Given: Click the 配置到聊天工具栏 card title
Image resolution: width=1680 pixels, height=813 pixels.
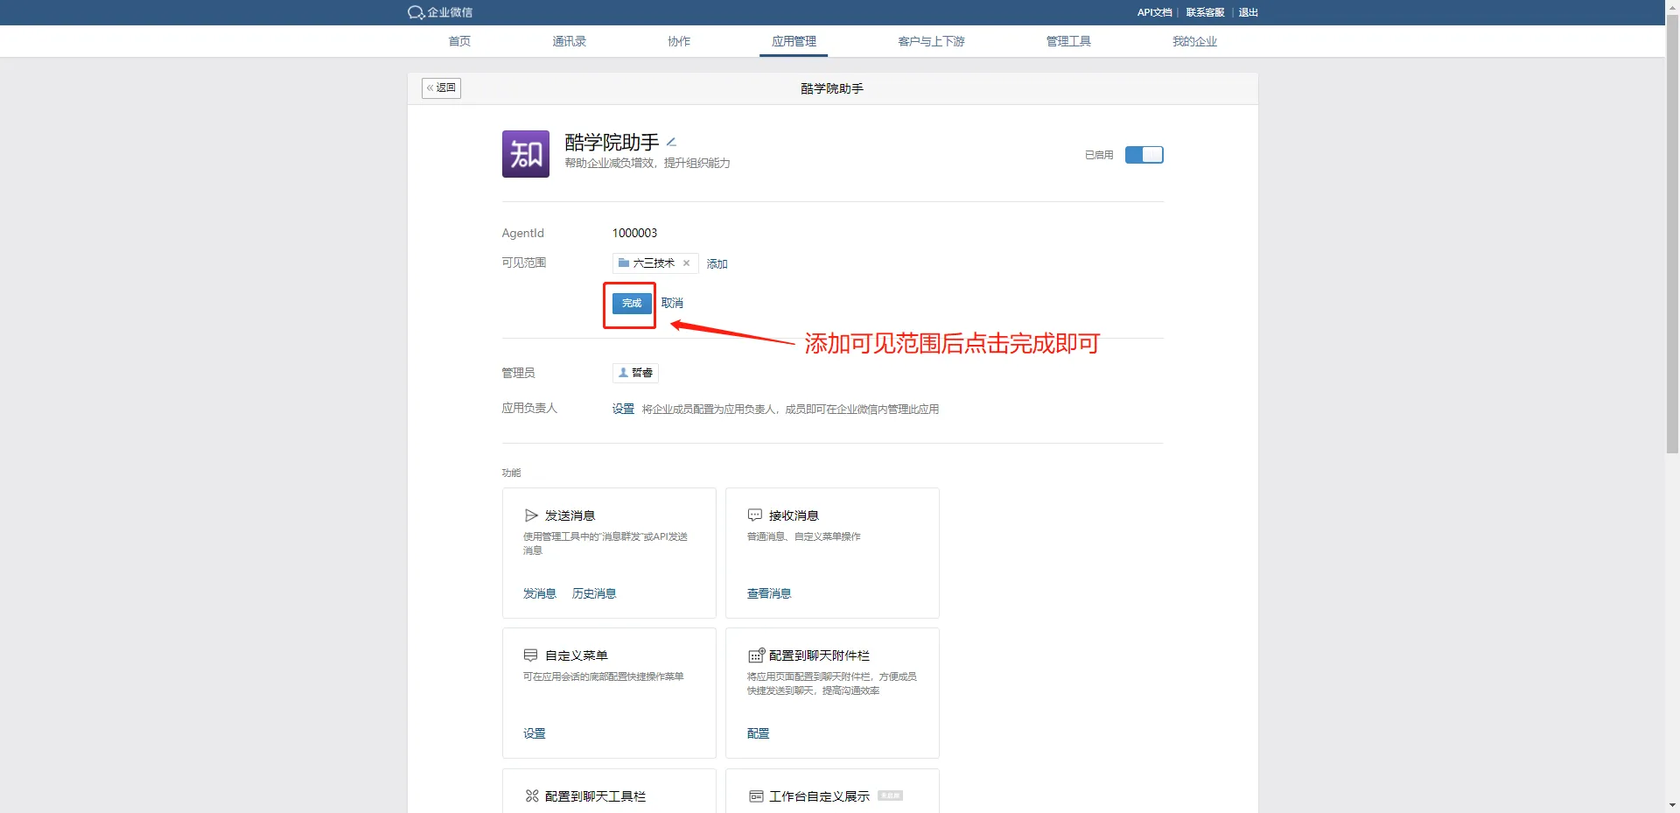Looking at the screenshot, I should [595, 796].
